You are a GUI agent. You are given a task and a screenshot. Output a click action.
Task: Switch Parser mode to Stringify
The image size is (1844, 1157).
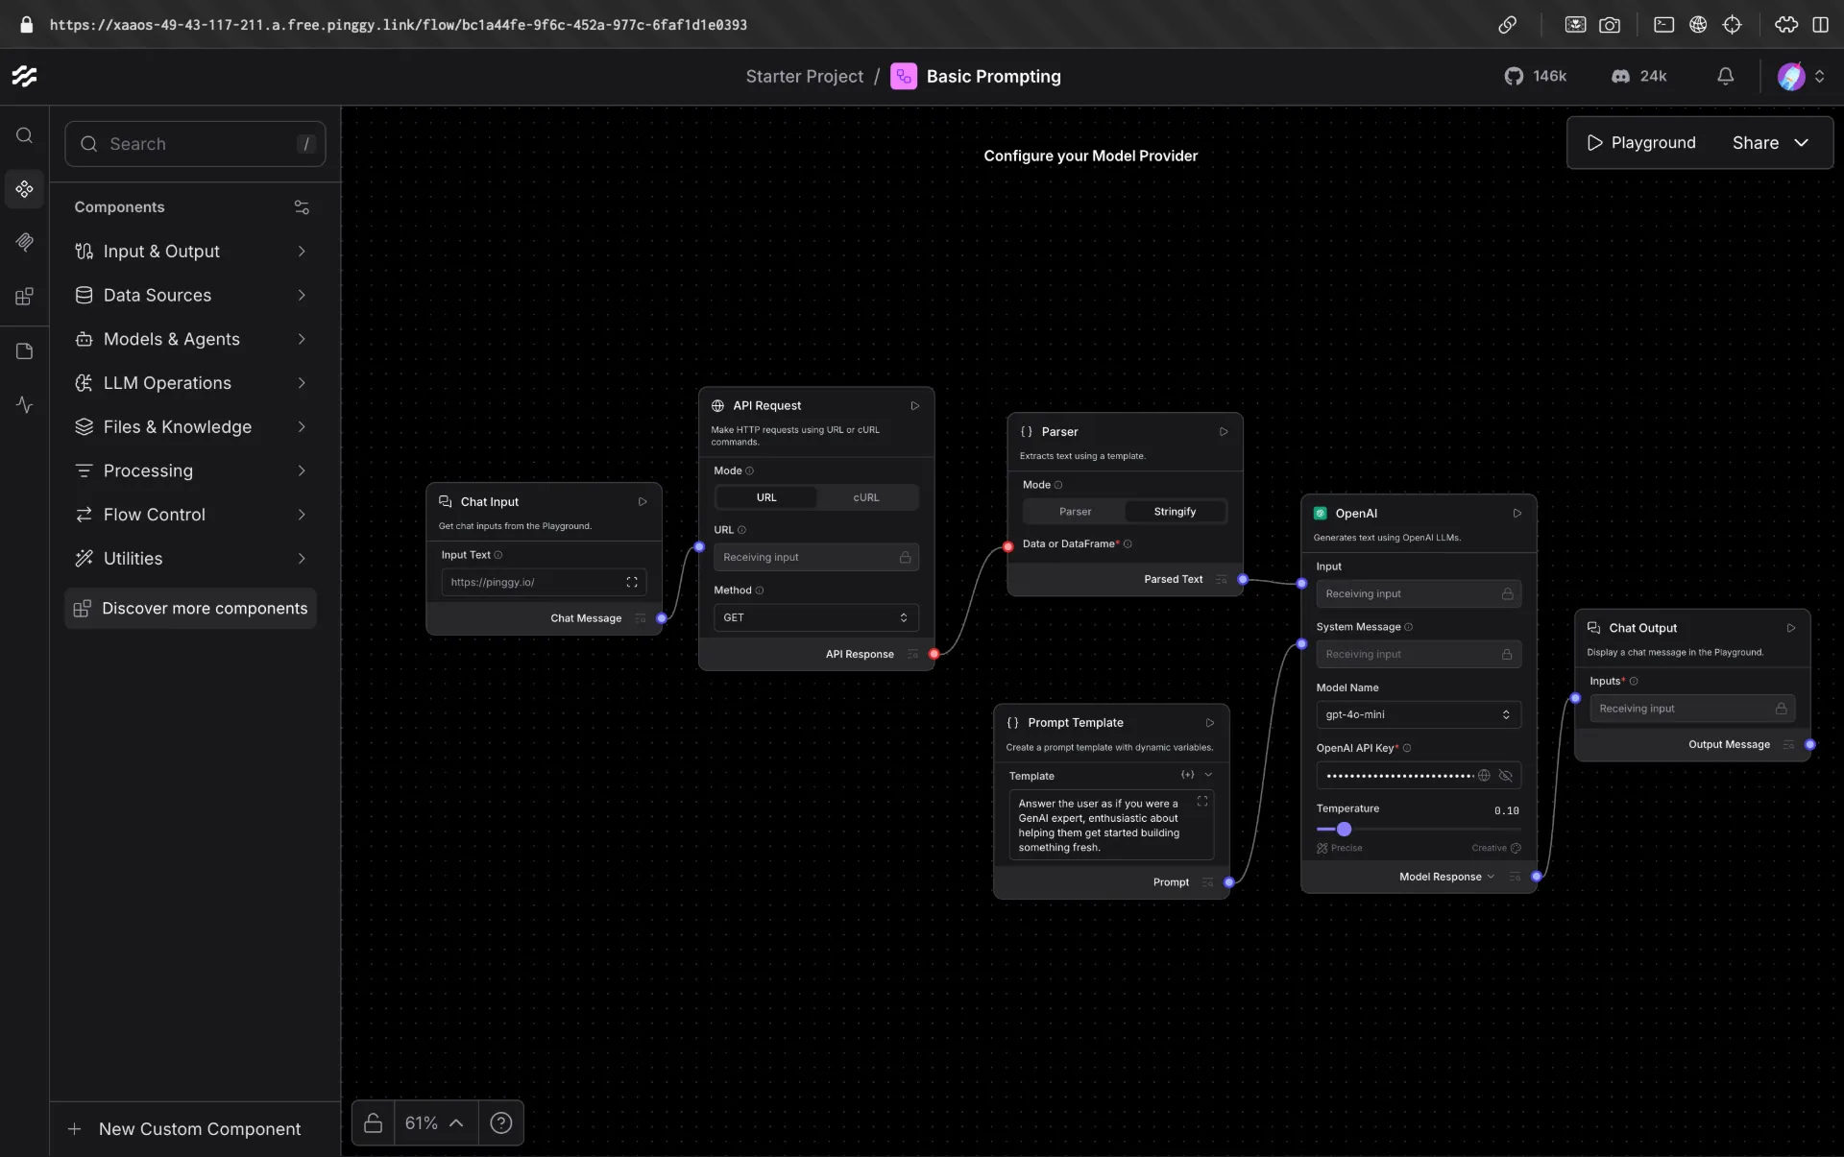coord(1174,511)
